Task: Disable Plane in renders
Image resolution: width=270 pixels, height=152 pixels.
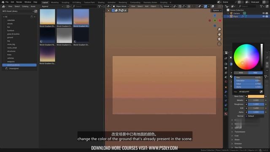Action: pos(267,16)
